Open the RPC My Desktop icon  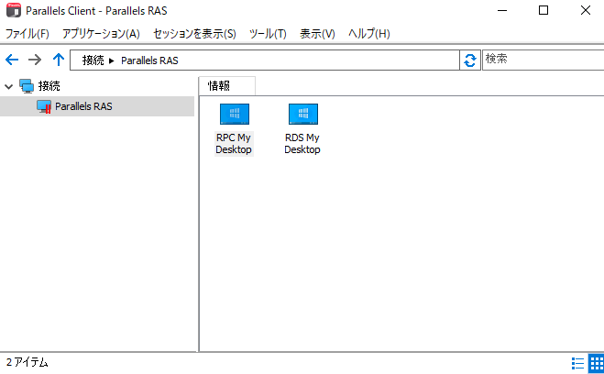point(235,114)
